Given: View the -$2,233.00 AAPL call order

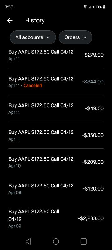Looking at the screenshot, I should [x=56, y=218].
